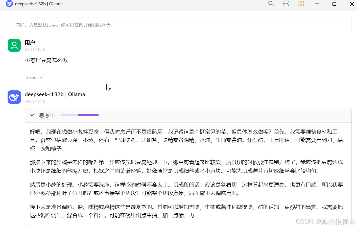
Task: Click the assistant message timestamp 04/06 18:12
Action: tap(35, 101)
